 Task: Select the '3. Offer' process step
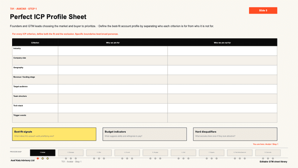[x=99, y=153]
